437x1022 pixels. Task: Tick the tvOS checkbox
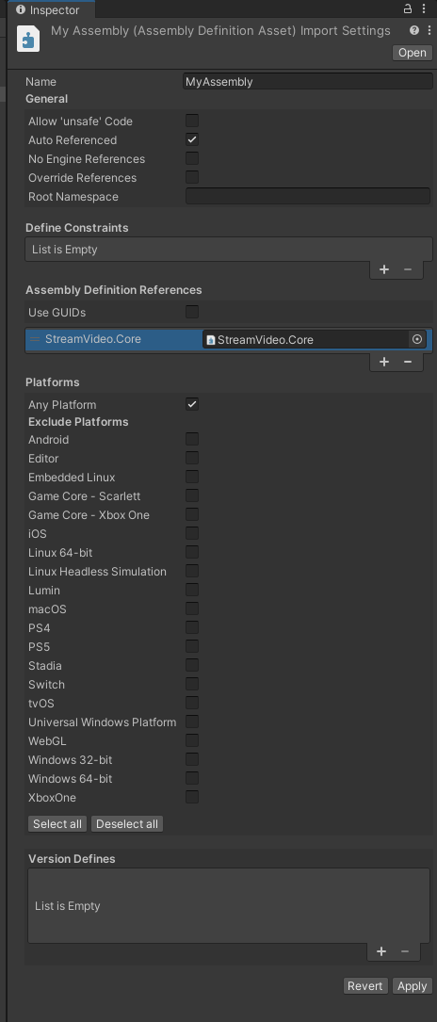pyautogui.click(x=192, y=703)
